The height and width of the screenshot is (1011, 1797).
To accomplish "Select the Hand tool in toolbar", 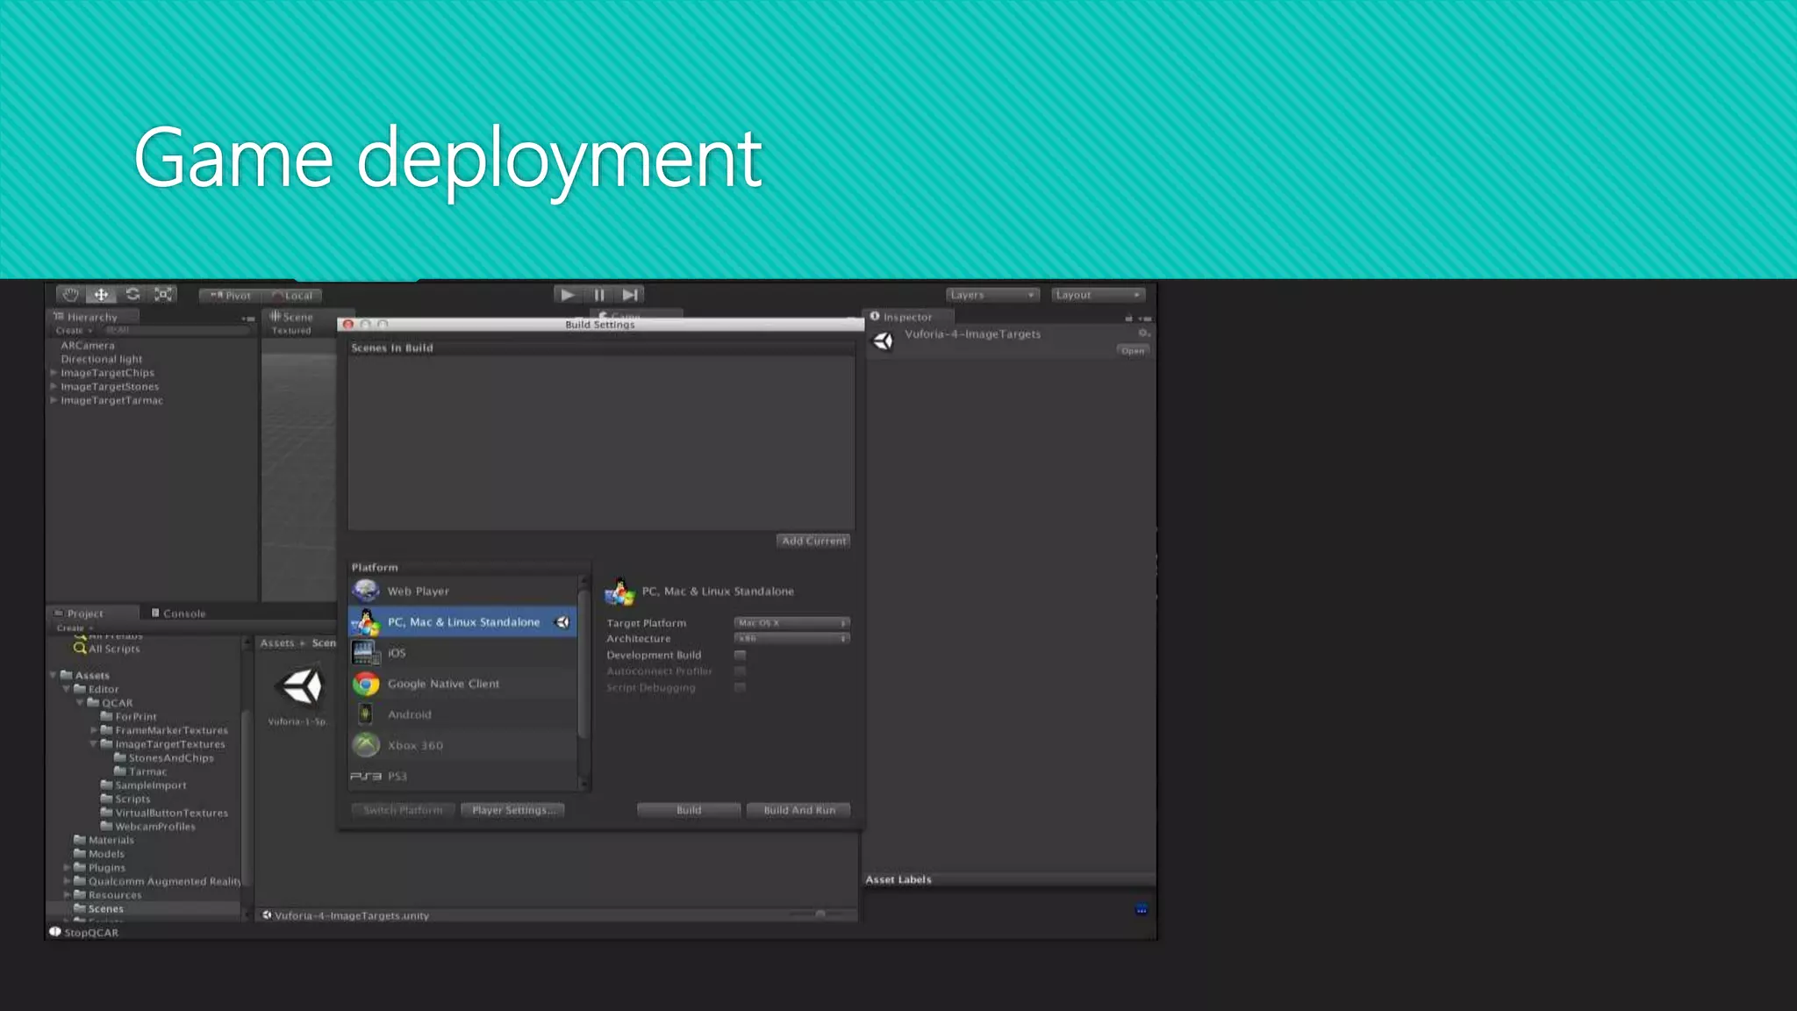I will [x=70, y=295].
